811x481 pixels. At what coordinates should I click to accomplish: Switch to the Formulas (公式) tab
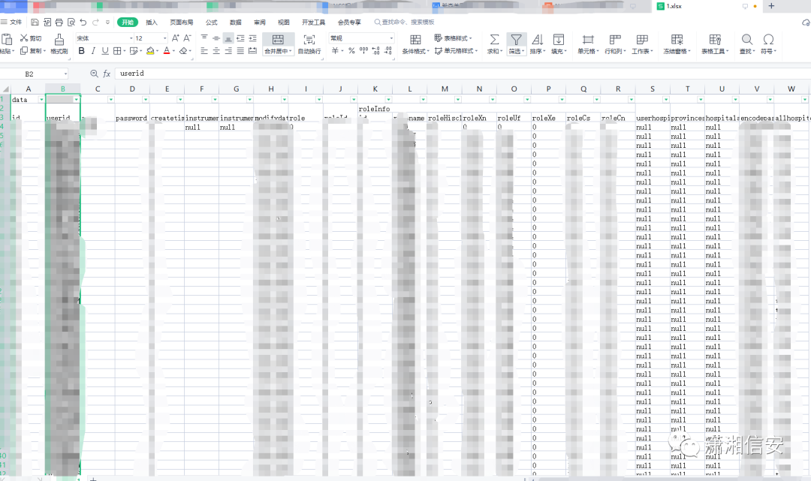tap(212, 23)
